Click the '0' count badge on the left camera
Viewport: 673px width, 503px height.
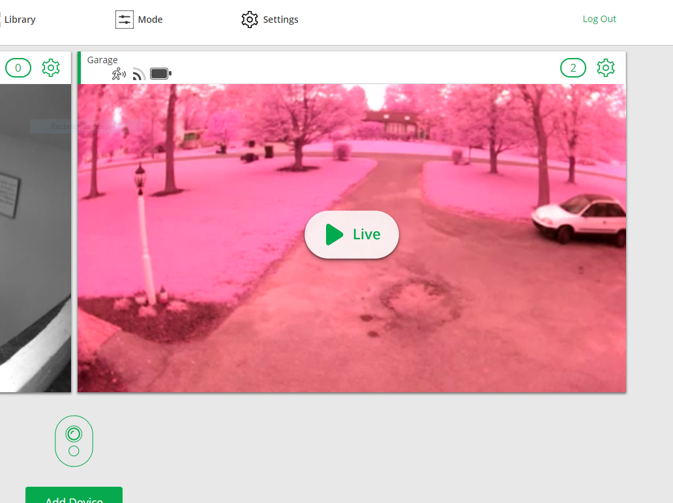(x=18, y=67)
